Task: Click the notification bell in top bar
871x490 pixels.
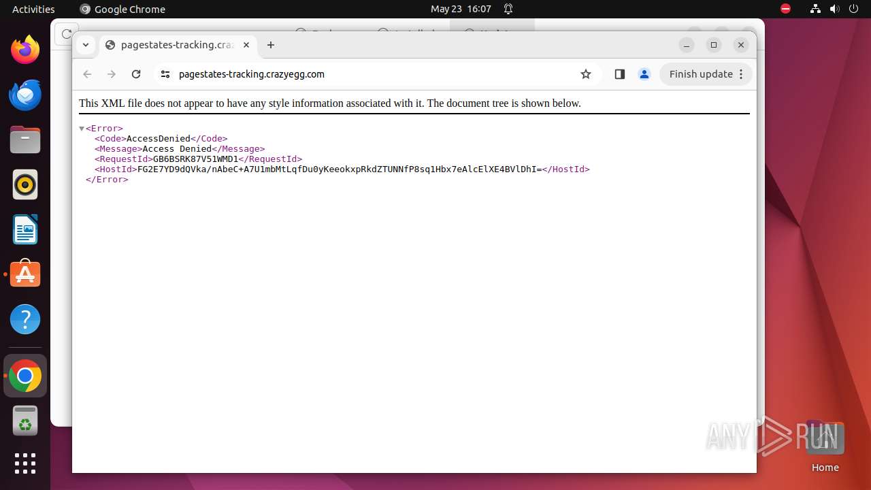Action: coord(508,9)
